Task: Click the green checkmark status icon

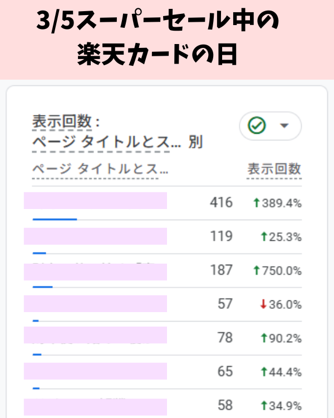Action: click(x=257, y=126)
